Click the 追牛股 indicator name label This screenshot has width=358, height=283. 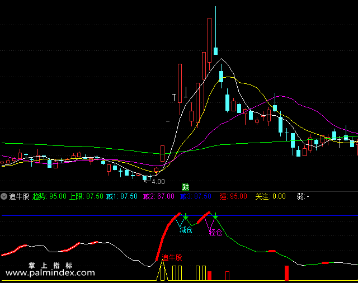(x=19, y=196)
